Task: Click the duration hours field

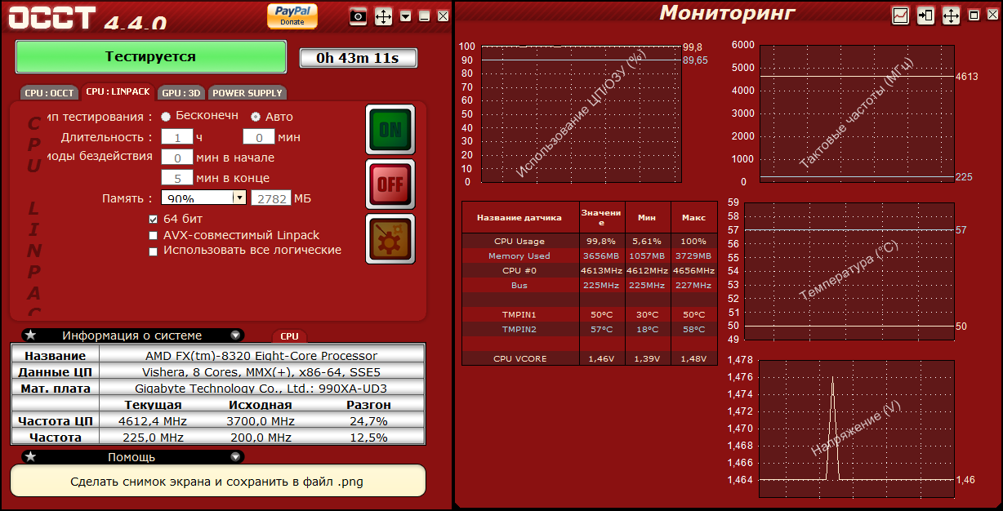Action: [x=177, y=137]
